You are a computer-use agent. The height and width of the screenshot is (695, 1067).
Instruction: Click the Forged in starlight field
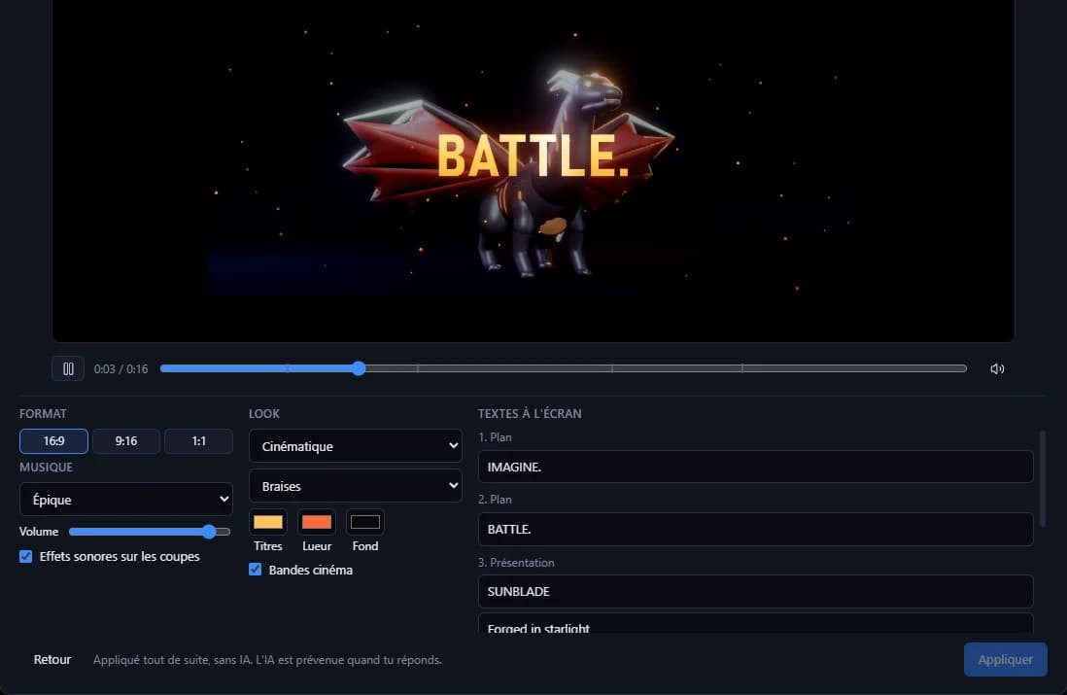pos(755,624)
